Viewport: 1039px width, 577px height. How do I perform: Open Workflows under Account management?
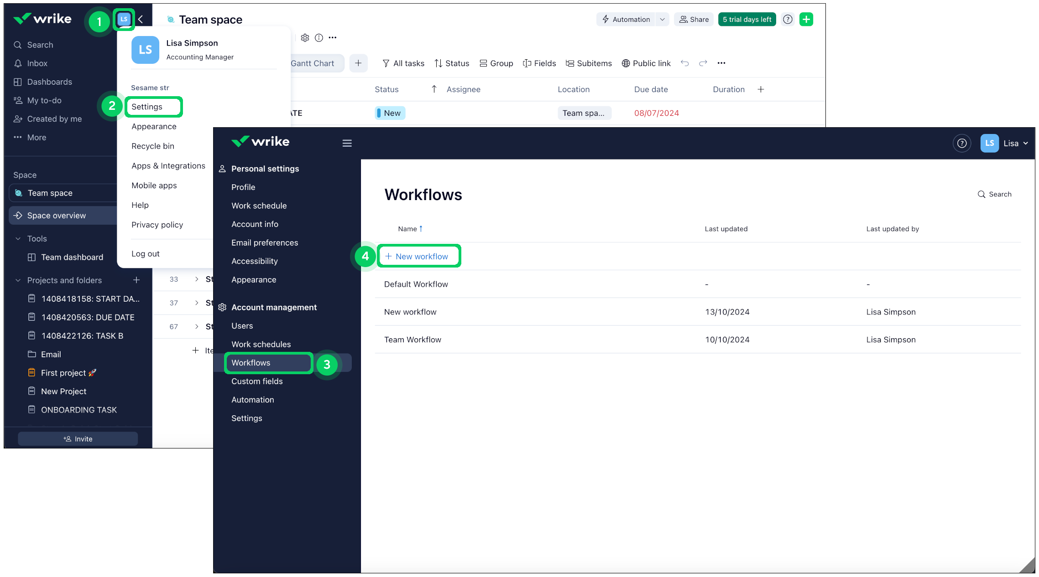click(251, 363)
